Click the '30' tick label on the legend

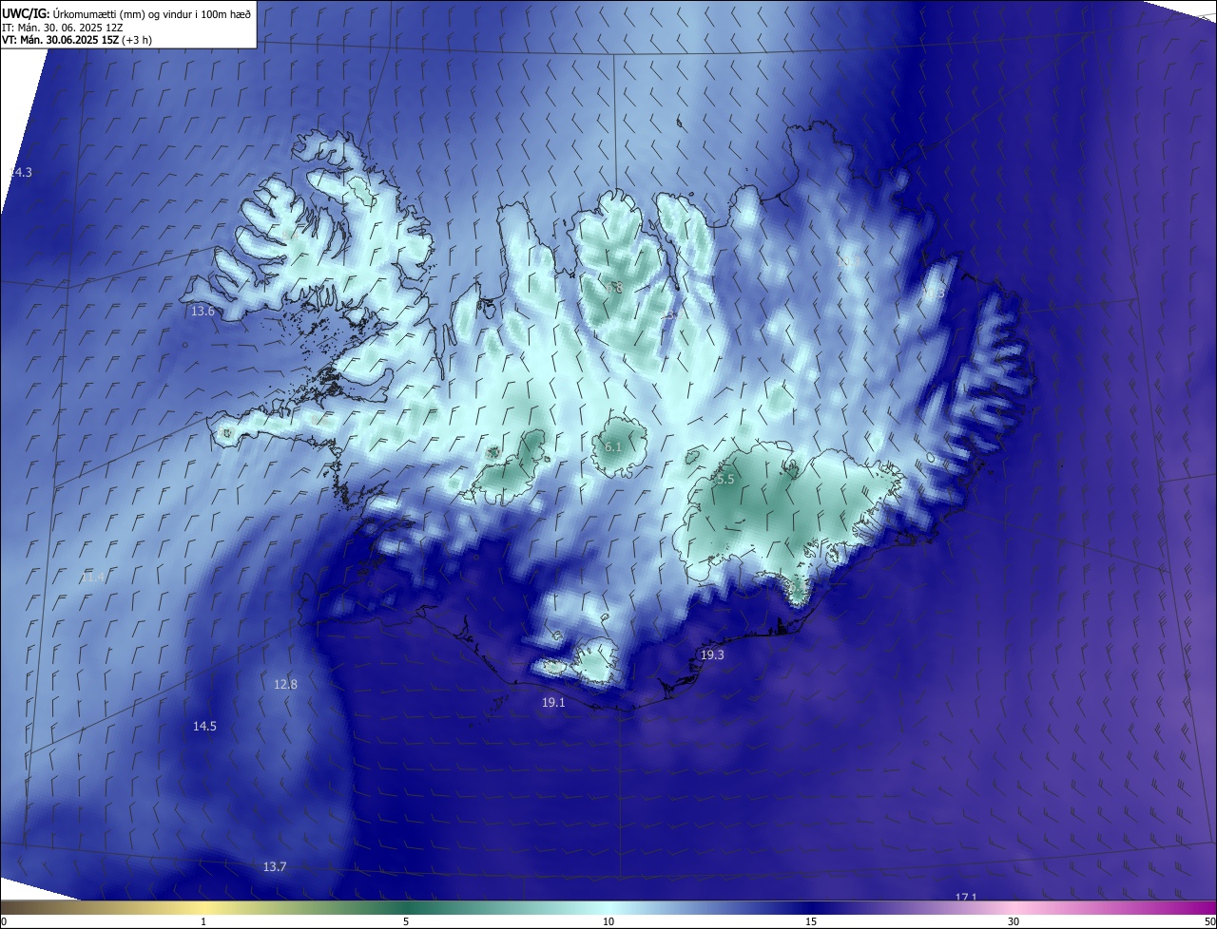click(1014, 921)
